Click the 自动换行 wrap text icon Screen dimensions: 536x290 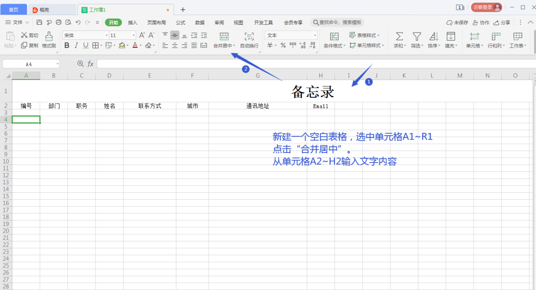tap(249, 36)
